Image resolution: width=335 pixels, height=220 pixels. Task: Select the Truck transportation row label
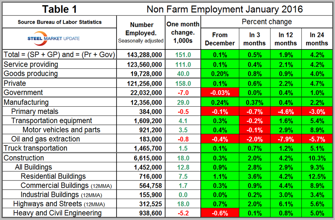coord(36,148)
